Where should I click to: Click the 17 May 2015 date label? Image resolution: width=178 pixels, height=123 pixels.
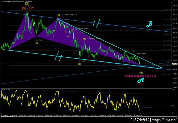137,115
